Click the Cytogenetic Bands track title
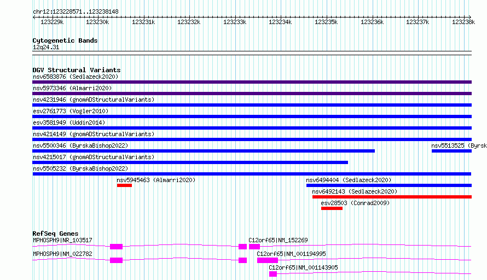Image resolution: width=487 pixels, height=280 pixels. point(65,40)
